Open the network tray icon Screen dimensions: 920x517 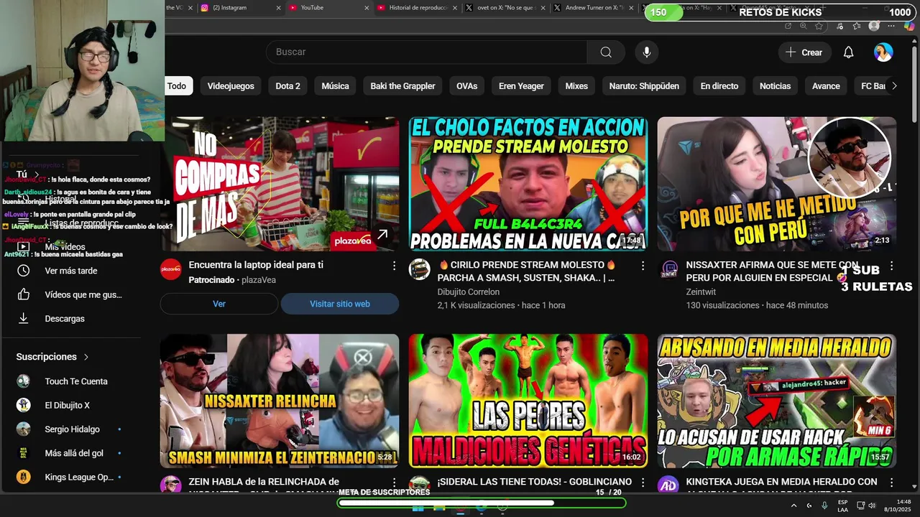pyautogui.click(x=861, y=506)
